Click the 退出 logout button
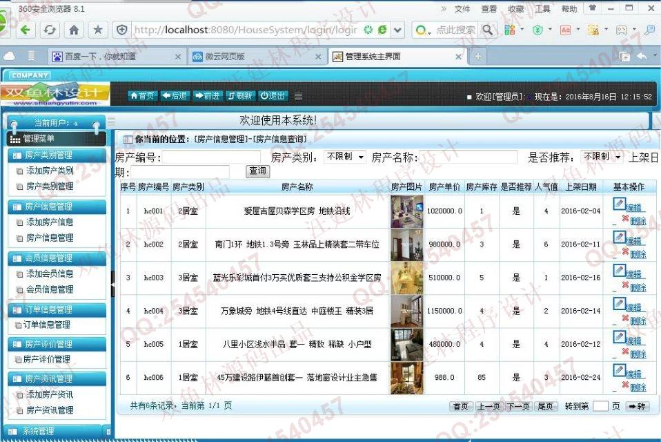 coord(273,96)
